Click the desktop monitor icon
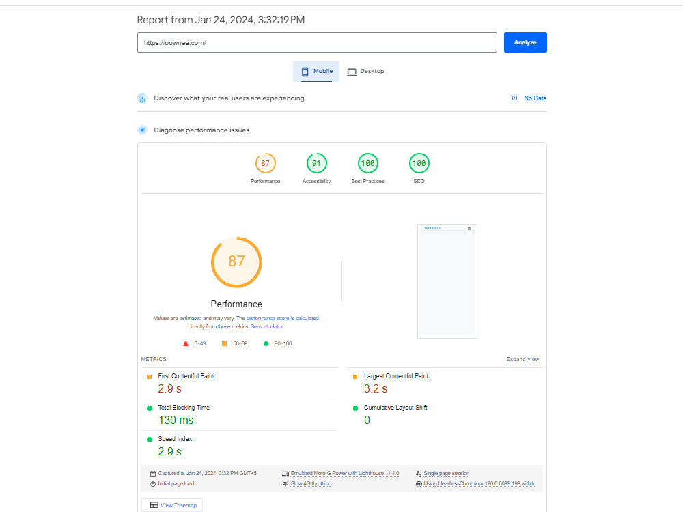This screenshot has width=683, height=512. click(x=352, y=71)
